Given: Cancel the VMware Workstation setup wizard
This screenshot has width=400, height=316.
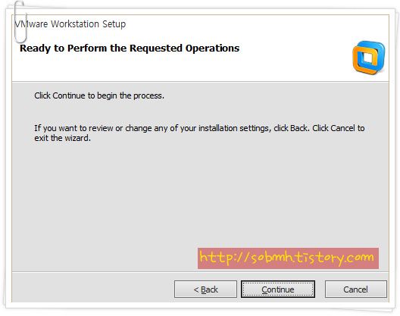Looking at the screenshot, I should pyautogui.click(x=356, y=289).
